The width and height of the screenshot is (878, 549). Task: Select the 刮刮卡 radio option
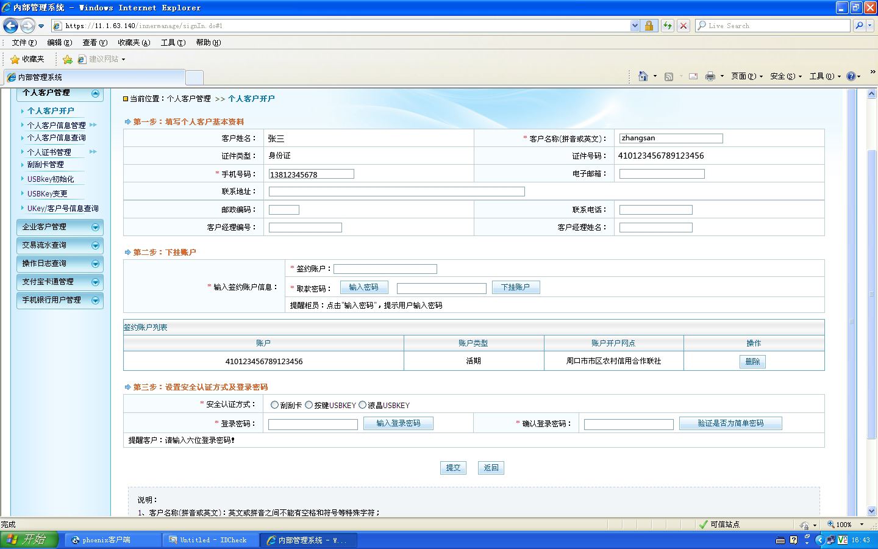pos(274,405)
